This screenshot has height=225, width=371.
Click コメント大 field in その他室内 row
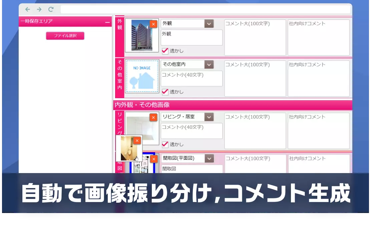click(255, 79)
